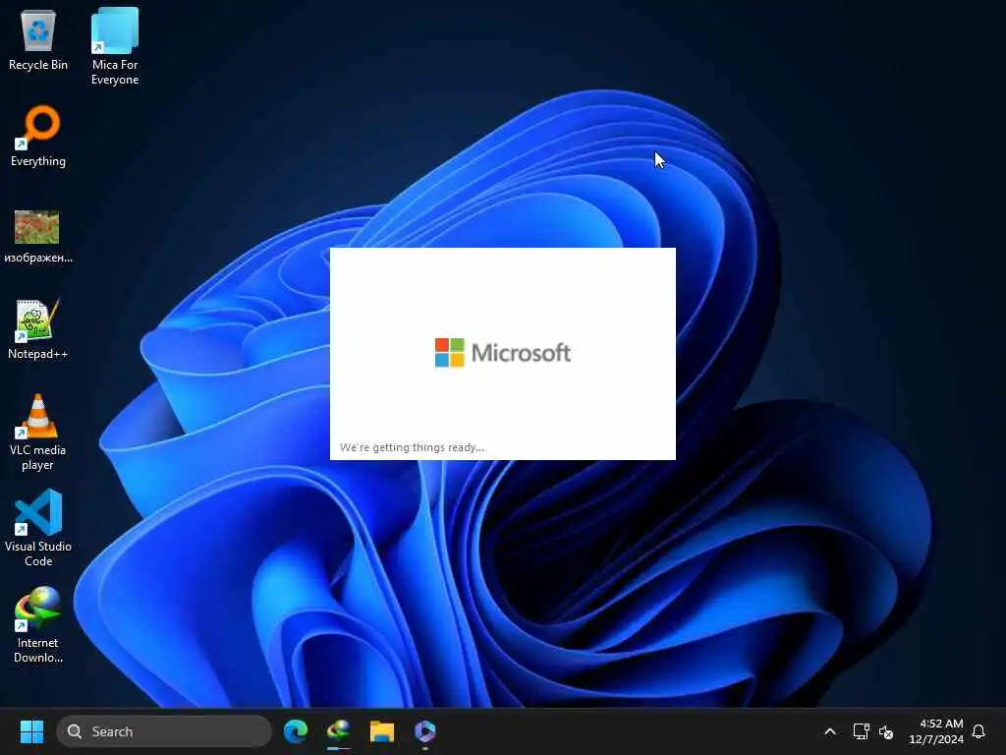The height and width of the screenshot is (755, 1006).
Task: Click the muted volume tray icon
Action: pos(886,731)
